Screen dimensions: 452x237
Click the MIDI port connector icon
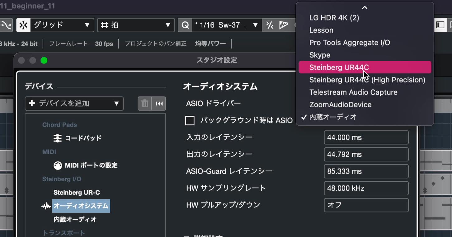[58, 165]
